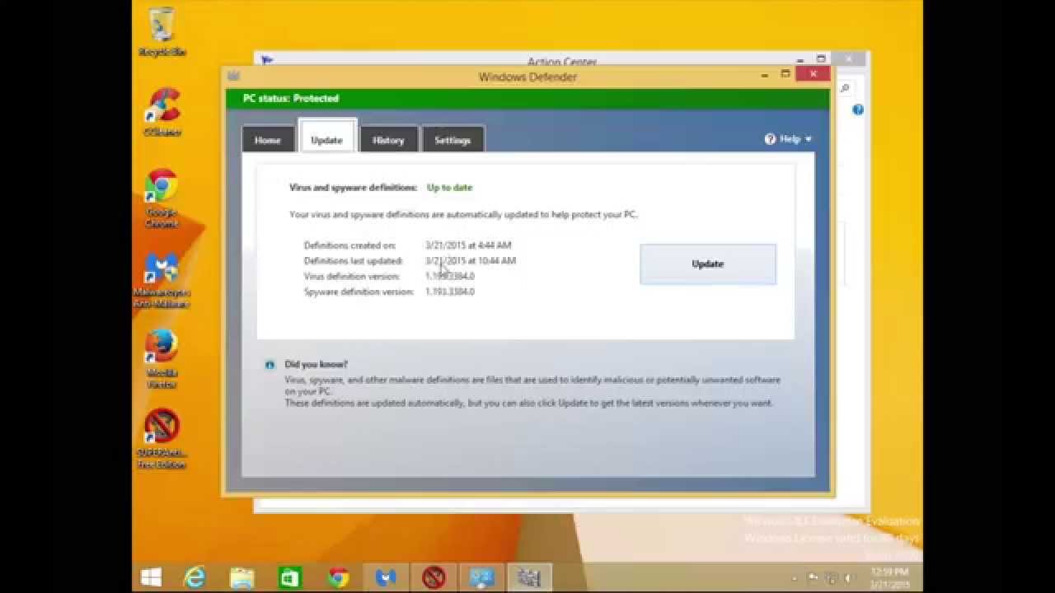This screenshot has height=593, width=1055.
Task: Maximize the Action Center window
Action: tap(821, 59)
